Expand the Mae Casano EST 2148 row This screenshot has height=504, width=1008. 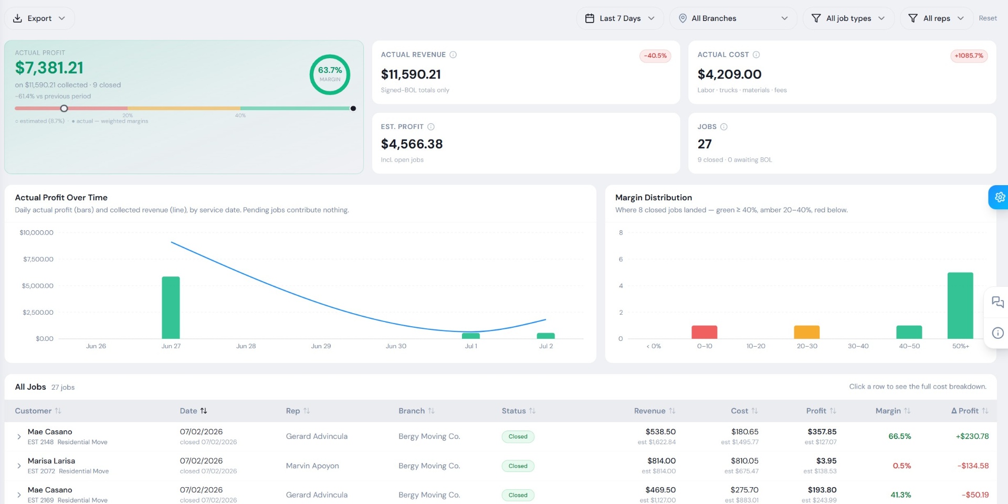pyautogui.click(x=19, y=437)
